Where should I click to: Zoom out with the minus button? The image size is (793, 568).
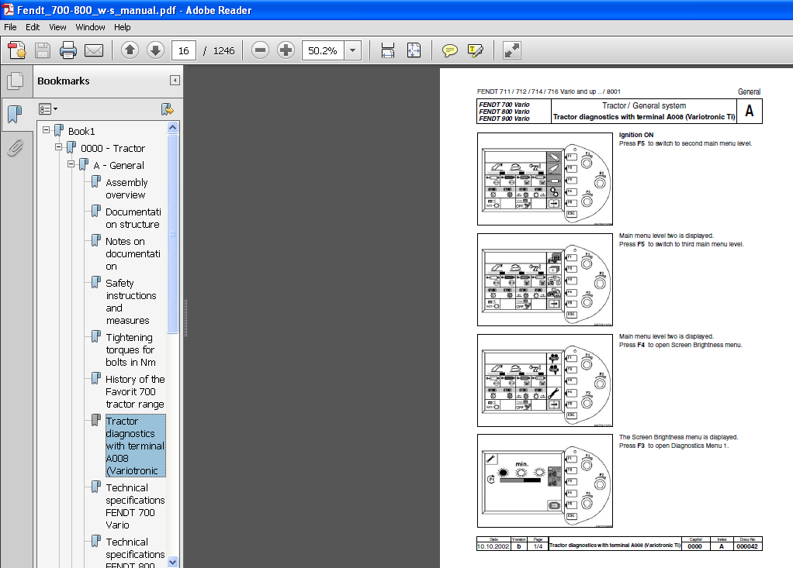click(261, 50)
